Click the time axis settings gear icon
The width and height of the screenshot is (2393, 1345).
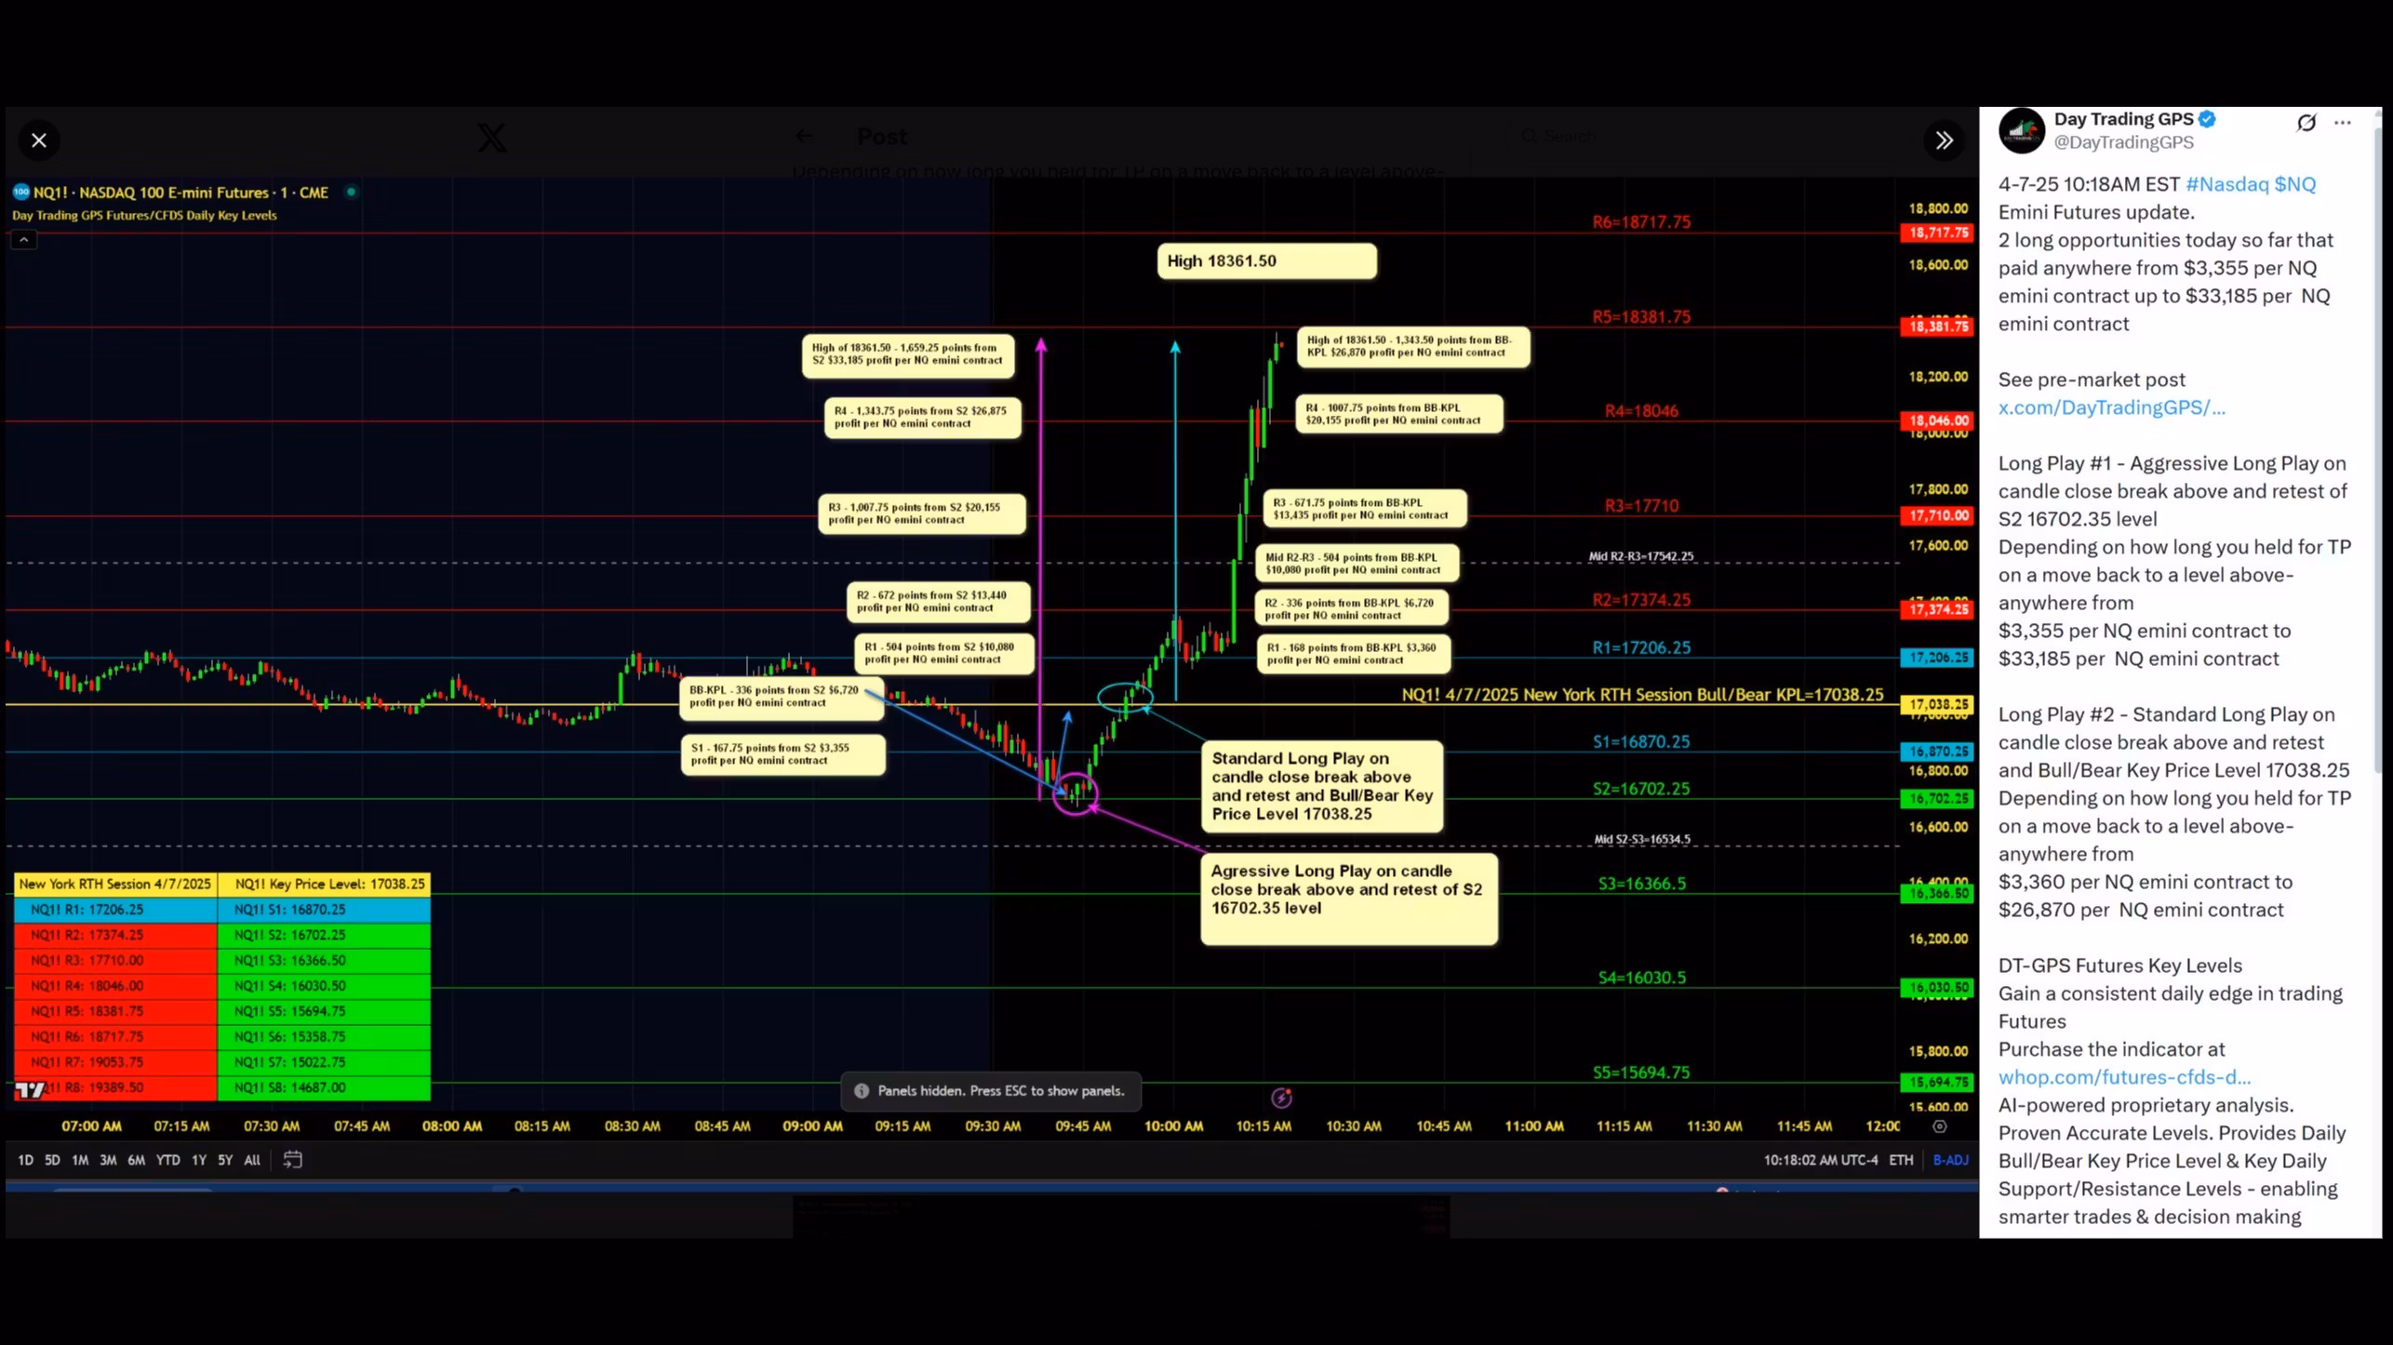tap(1940, 1126)
